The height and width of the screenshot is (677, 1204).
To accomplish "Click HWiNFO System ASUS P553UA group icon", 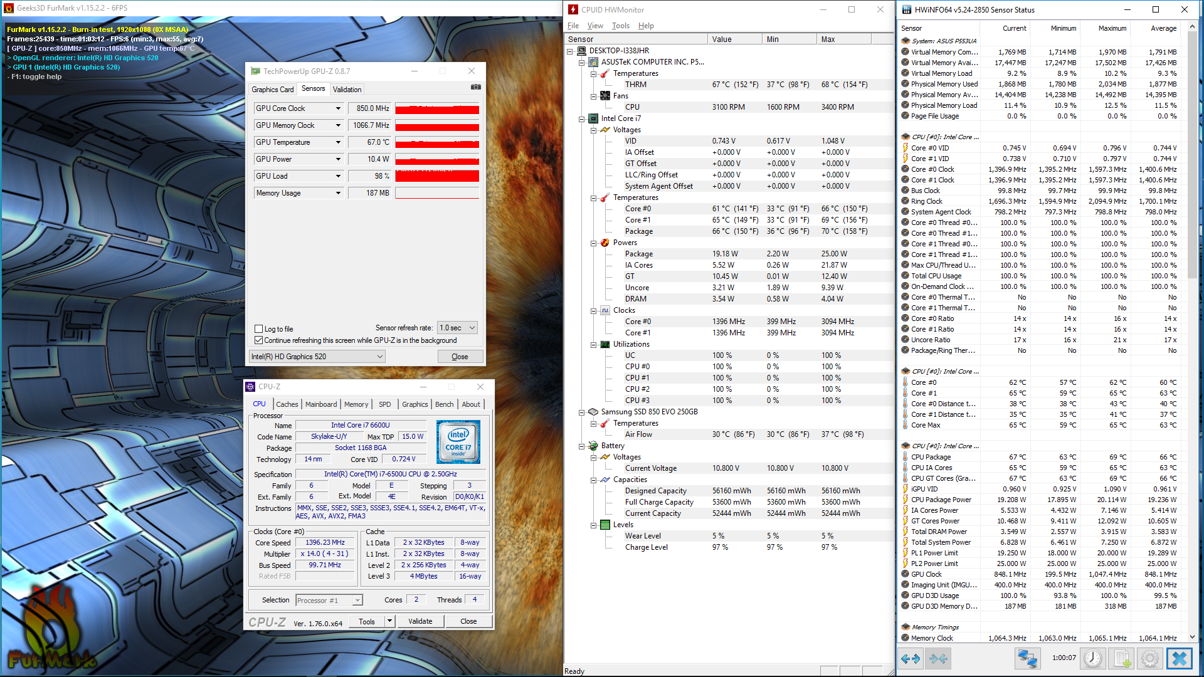I will (x=906, y=41).
